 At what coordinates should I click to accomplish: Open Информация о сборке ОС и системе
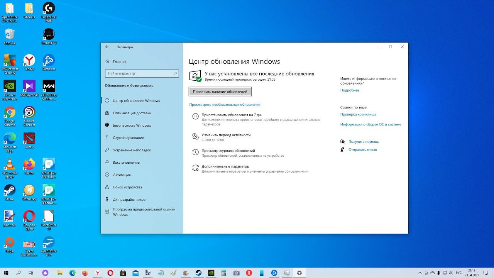click(x=370, y=124)
